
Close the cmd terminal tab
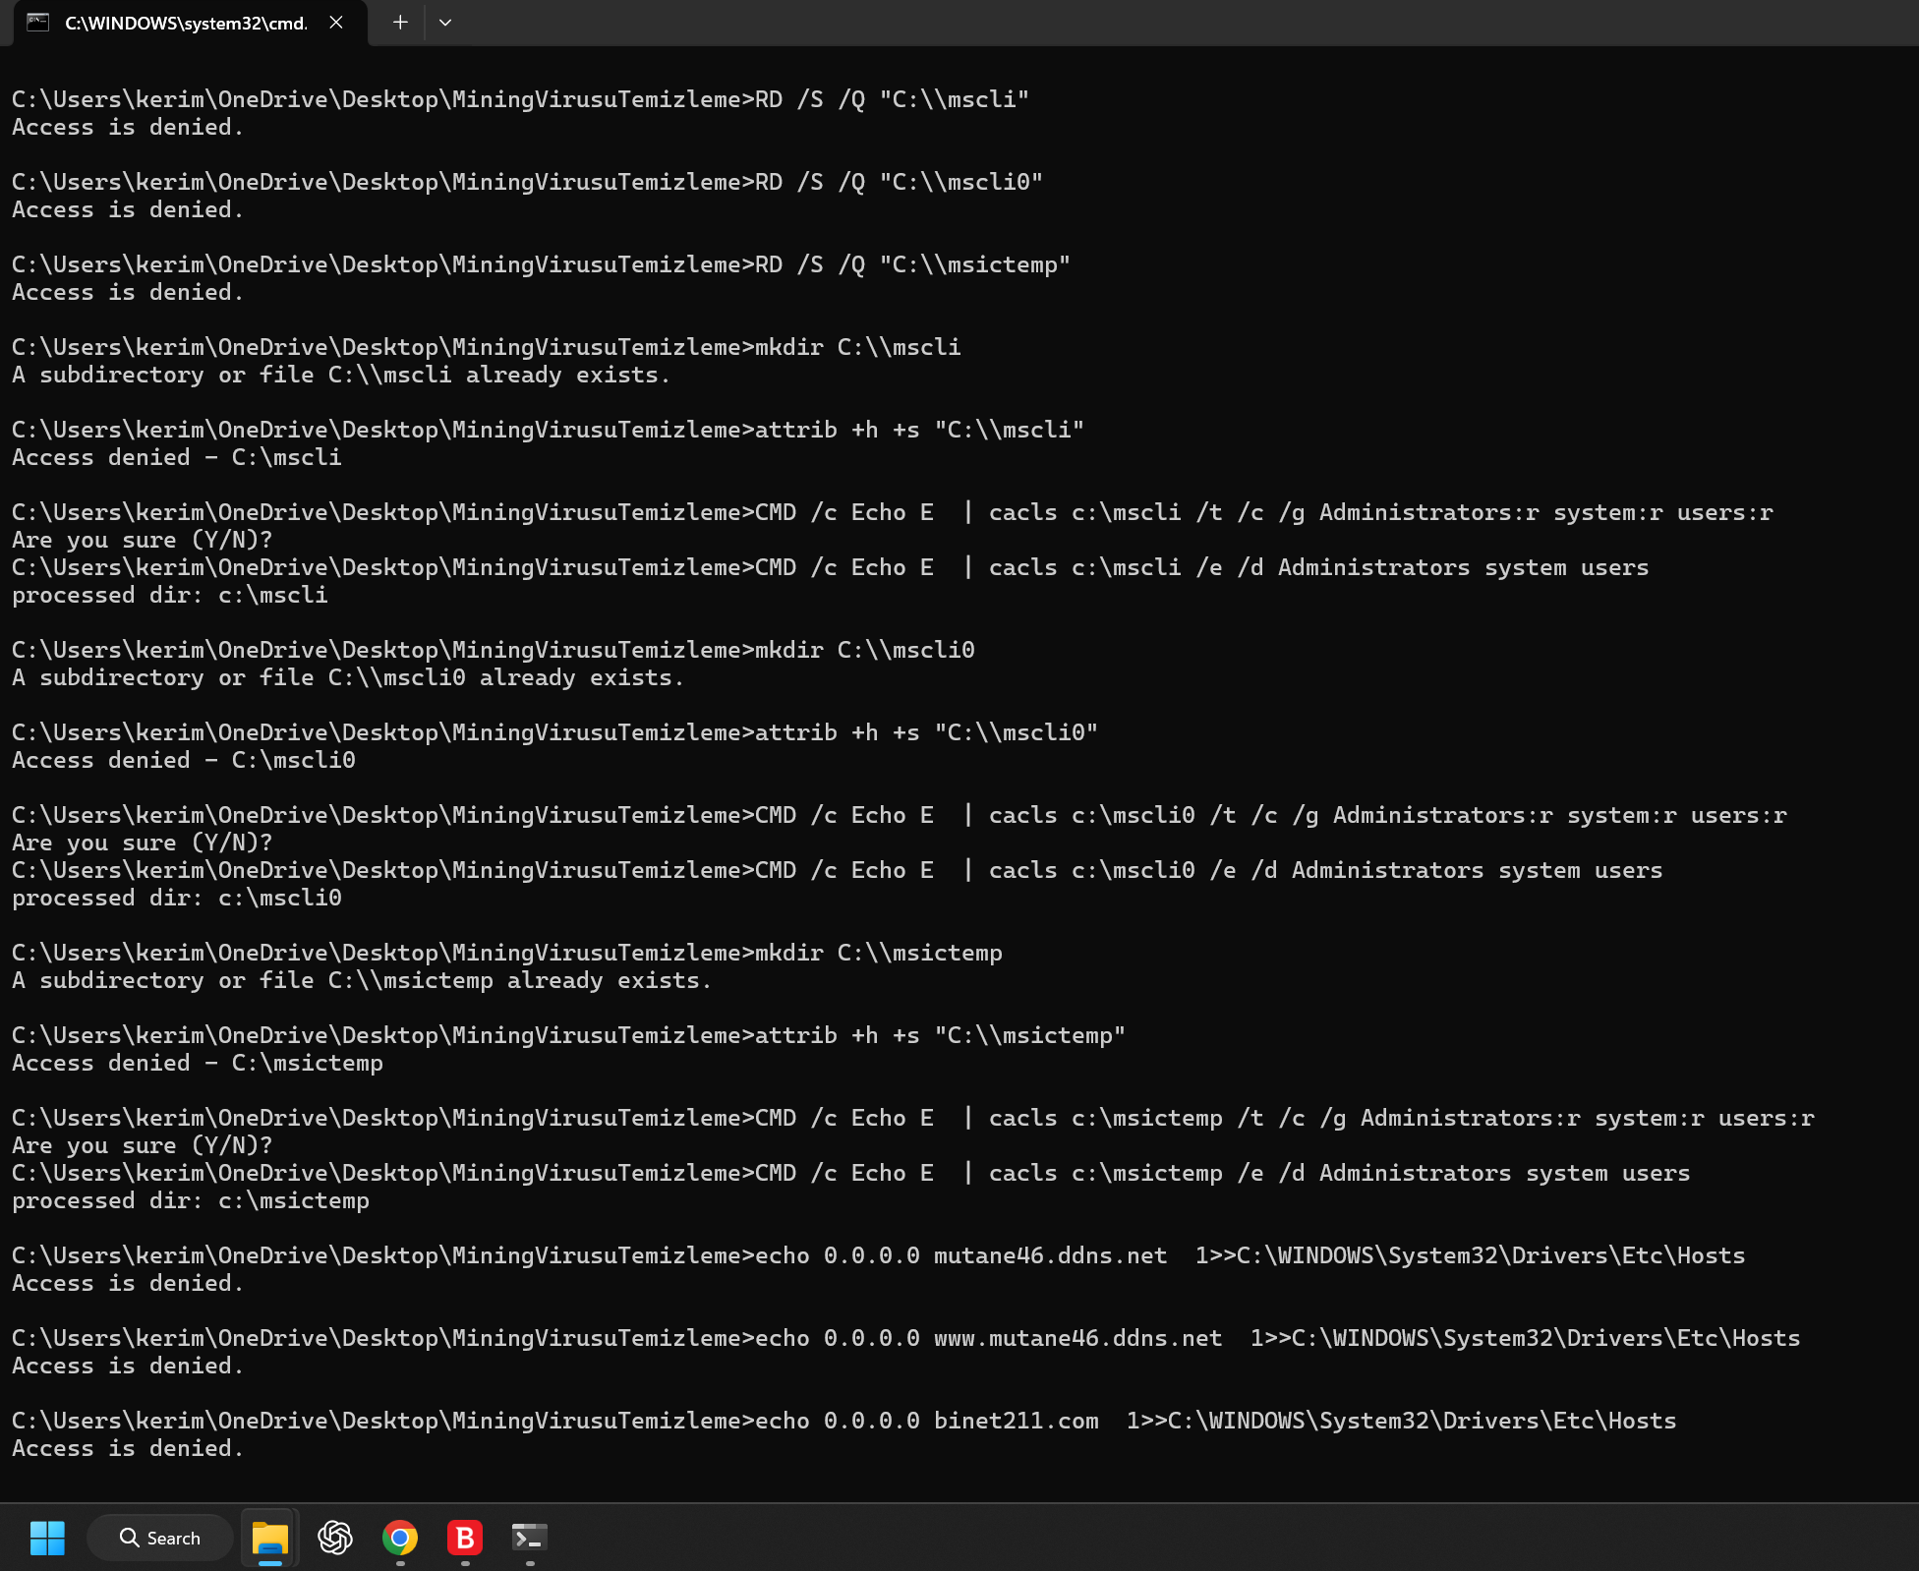click(336, 23)
